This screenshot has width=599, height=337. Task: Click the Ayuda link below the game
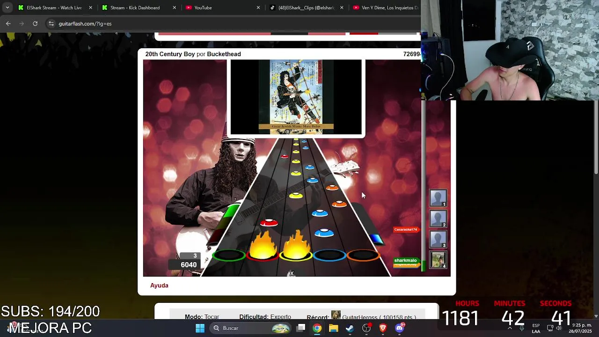[159, 285]
